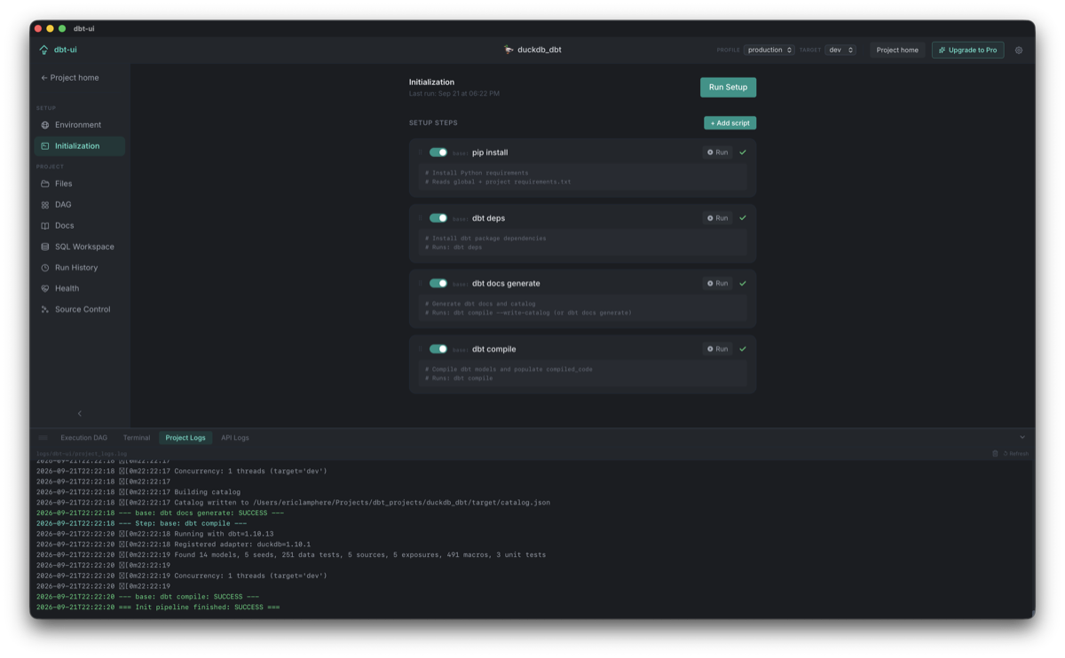Open Files in the sidebar
Viewport: 1065px width, 658px height.
(79, 184)
